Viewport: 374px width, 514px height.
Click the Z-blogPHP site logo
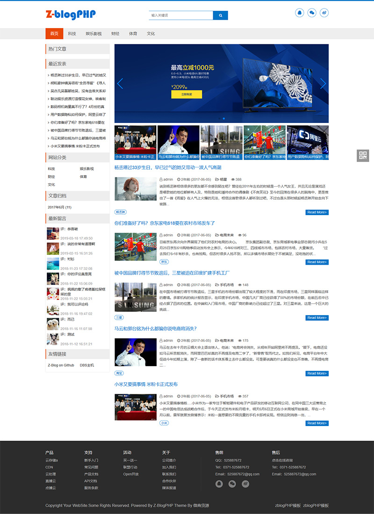point(71,14)
